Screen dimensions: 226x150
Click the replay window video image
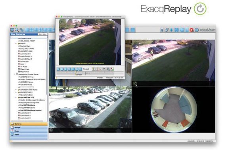[x=90, y=42]
